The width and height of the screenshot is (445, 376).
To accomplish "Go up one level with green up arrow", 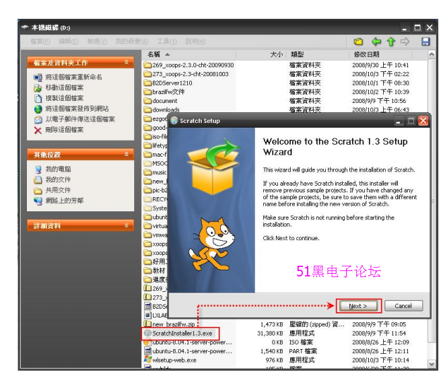I will pyautogui.click(x=391, y=42).
